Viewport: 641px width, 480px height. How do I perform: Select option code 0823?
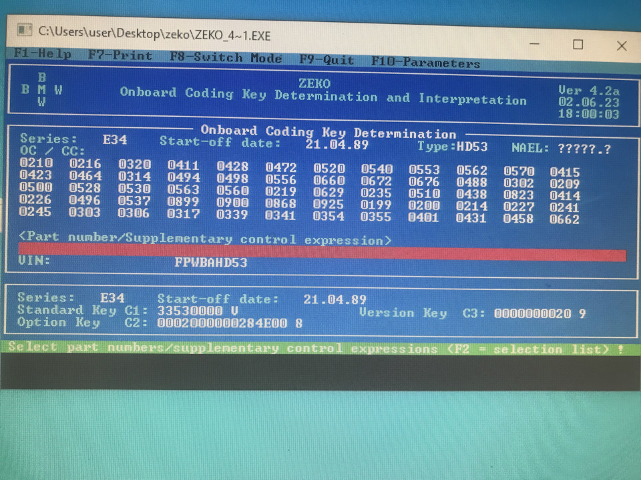click(518, 195)
